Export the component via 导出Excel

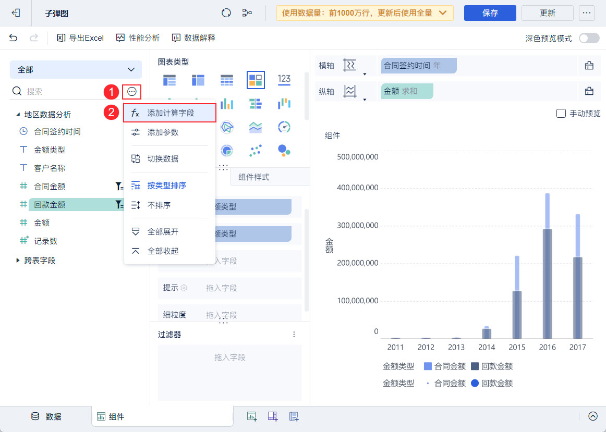point(80,38)
